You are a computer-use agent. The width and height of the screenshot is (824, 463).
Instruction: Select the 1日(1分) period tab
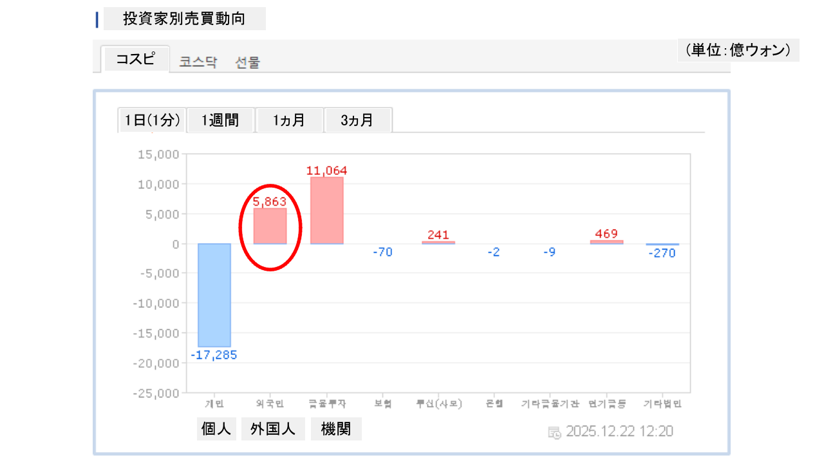(153, 120)
